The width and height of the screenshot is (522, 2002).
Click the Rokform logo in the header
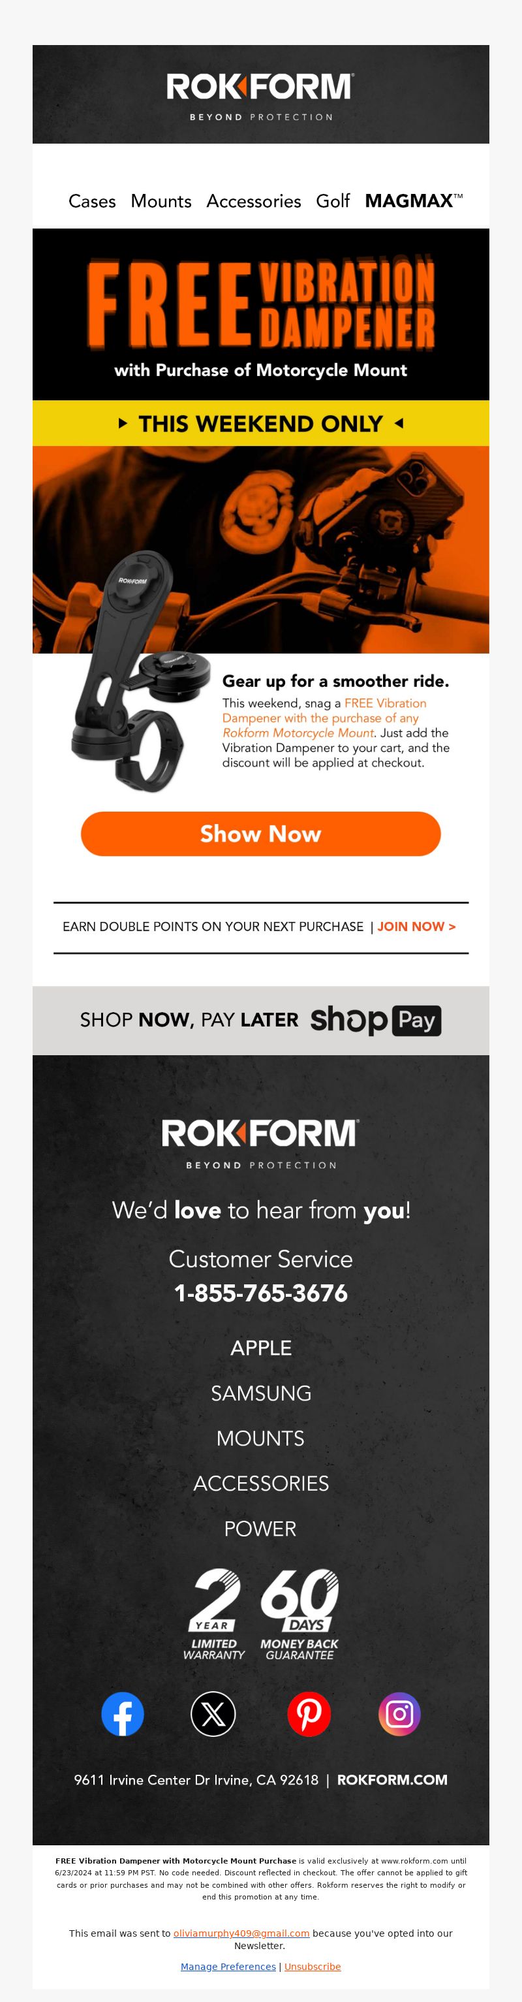point(261,95)
